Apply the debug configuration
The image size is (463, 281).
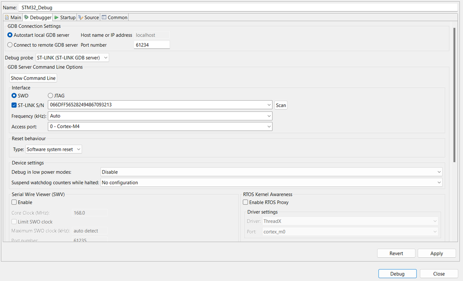tap(437, 253)
